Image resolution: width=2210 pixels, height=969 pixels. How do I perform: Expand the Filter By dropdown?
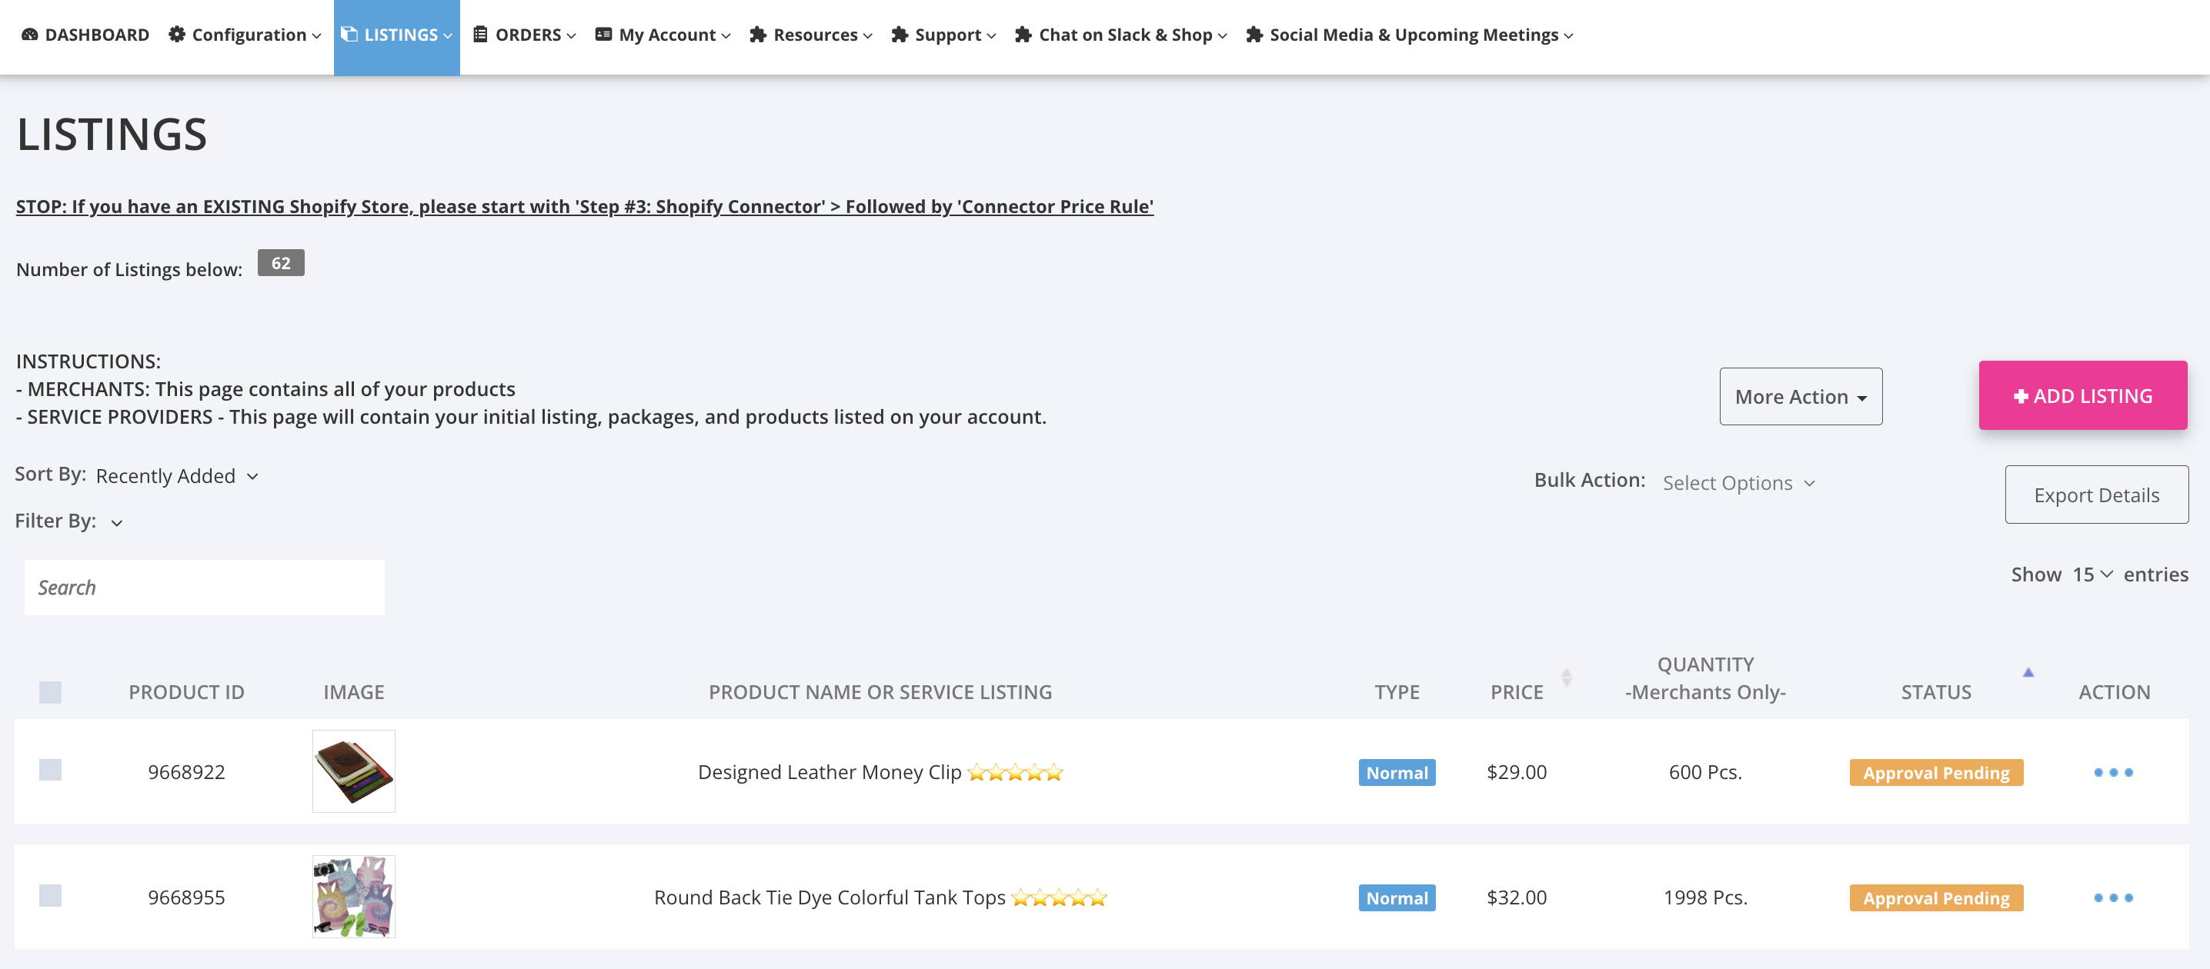click(117, 522)
